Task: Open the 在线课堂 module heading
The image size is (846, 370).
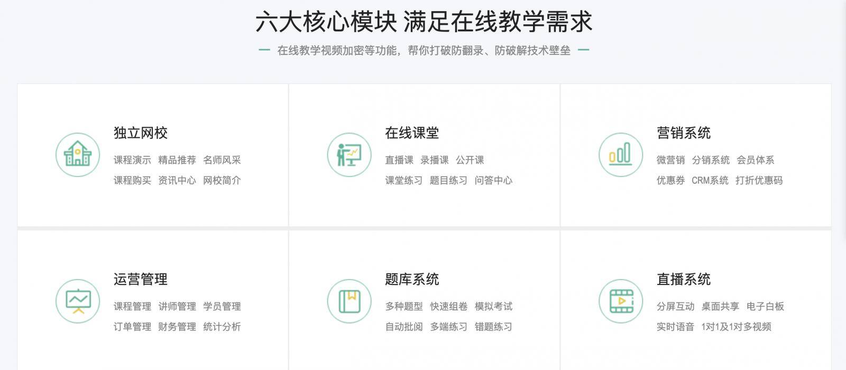Action: 412,133
